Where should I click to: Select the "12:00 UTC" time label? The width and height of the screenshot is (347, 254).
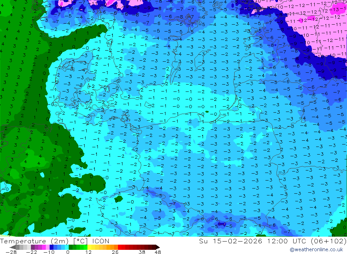click(287, 241)
